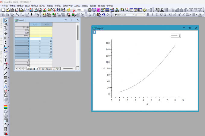The height and width of the screenshot is (136, 205).
Task: Click the Book1 horizontal scrollbar thumb
Action: coord(68,69)
